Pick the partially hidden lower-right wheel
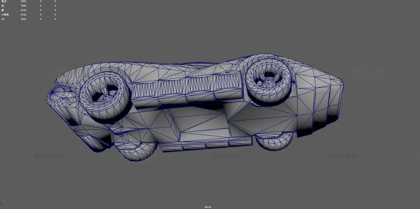Screen dimensions: 420x209 point(274,142)
